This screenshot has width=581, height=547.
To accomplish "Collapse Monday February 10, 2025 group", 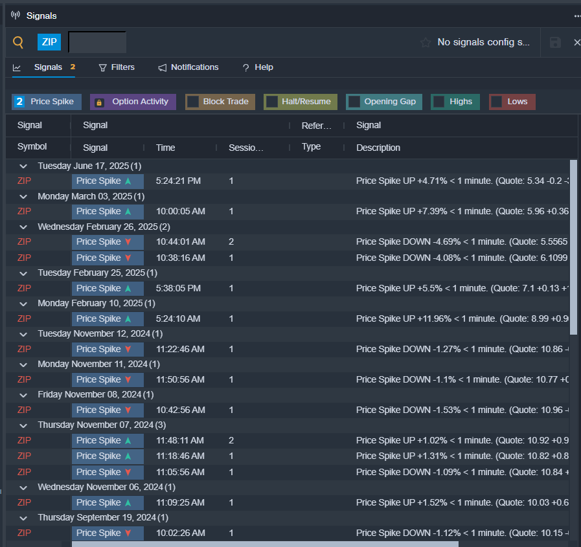I will [x=23, y=304].
